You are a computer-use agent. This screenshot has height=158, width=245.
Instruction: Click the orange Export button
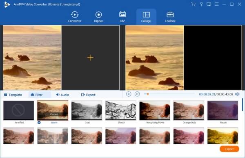point(229,149)
